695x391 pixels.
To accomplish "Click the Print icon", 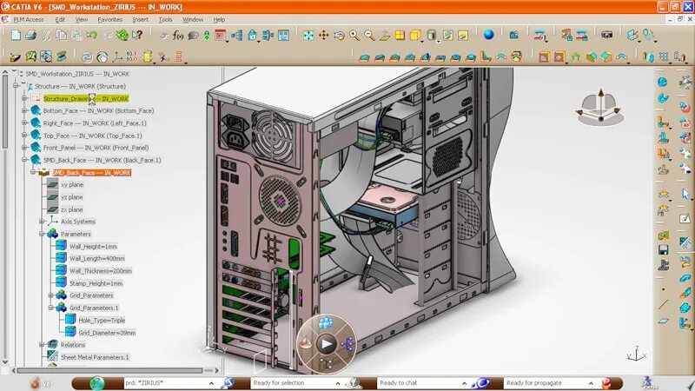I will pyautogui.click(x=30, y=35).
